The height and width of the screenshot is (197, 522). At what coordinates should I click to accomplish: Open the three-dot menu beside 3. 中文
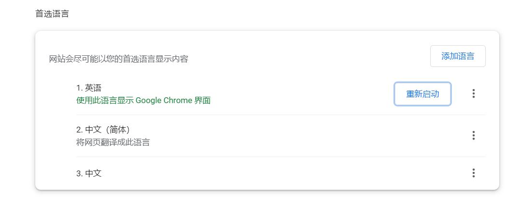pyautogui.click(x=473, y=173)
